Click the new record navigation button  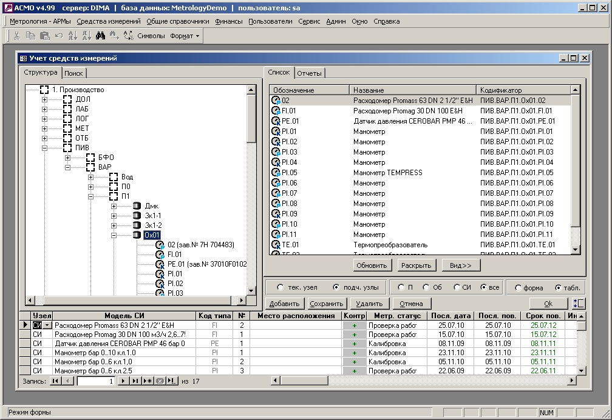pyautogui.click(x=148, y=381)
